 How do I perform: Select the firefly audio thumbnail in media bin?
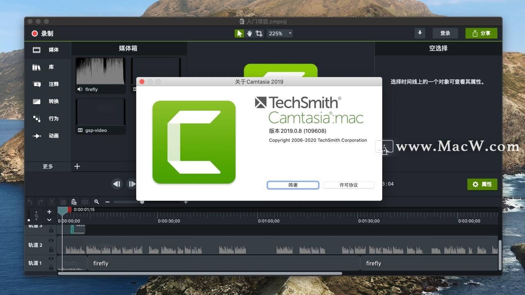100,75
